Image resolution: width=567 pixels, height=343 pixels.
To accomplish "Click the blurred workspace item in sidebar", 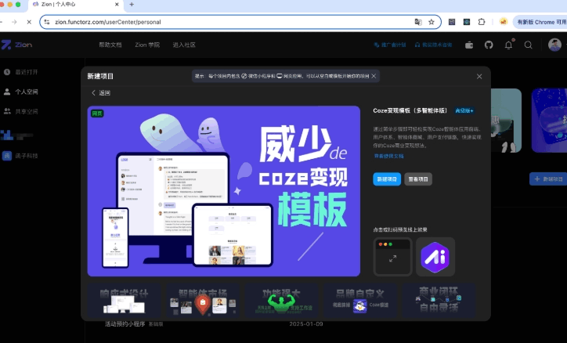I will click(x=17, y=135).
